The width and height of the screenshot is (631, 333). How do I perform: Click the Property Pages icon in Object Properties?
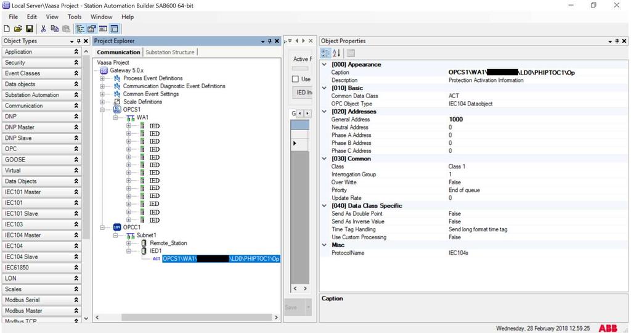click(351, 53)
